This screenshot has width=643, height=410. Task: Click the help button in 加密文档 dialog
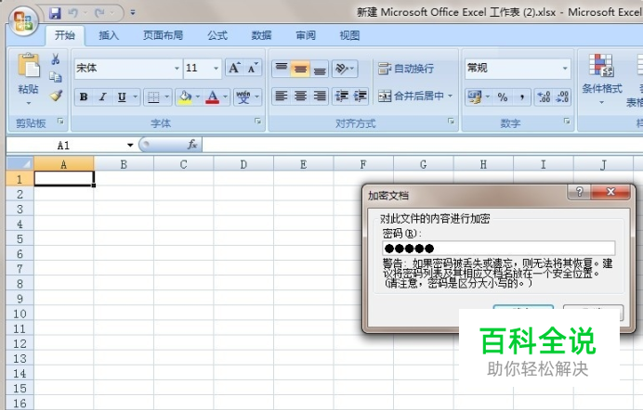click(579, 192)
